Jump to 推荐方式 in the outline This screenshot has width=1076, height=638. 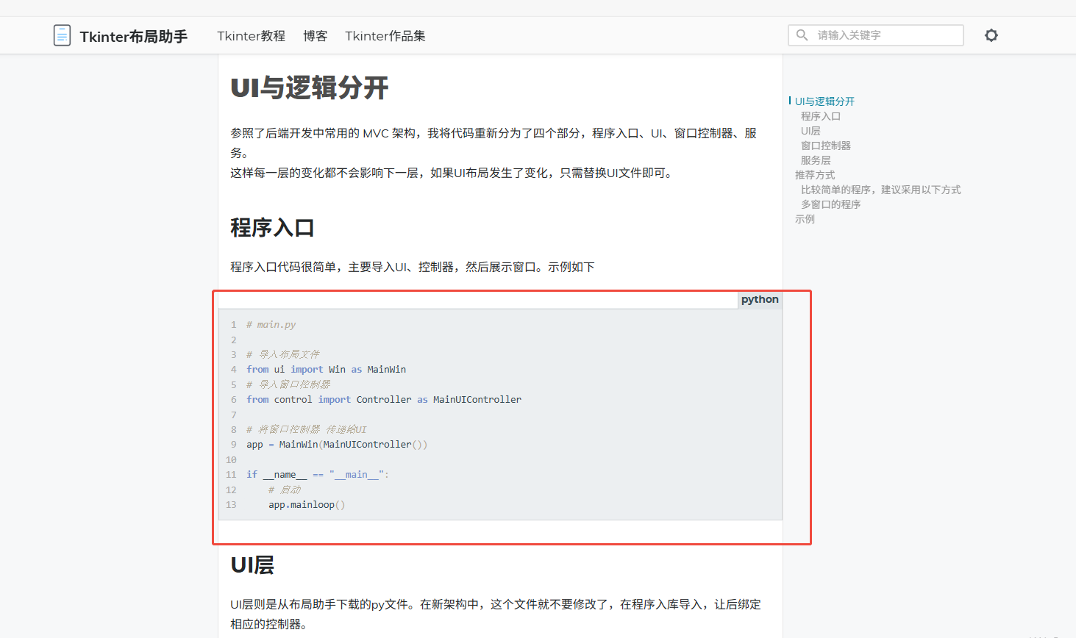815,175
